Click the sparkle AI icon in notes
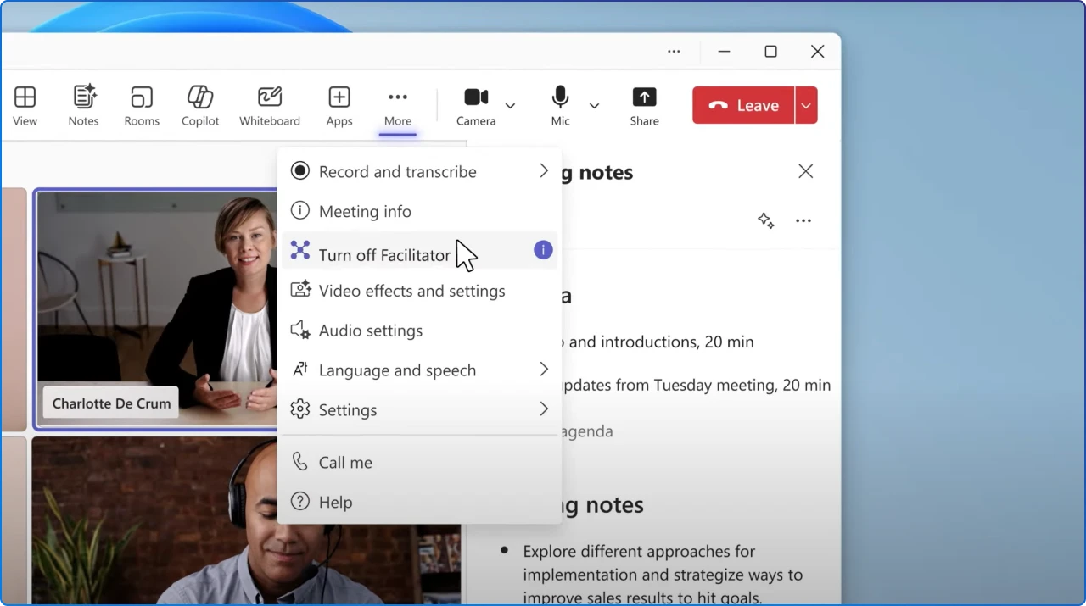The height and width of the screenshot is (606, 1086). coord(766,221)
